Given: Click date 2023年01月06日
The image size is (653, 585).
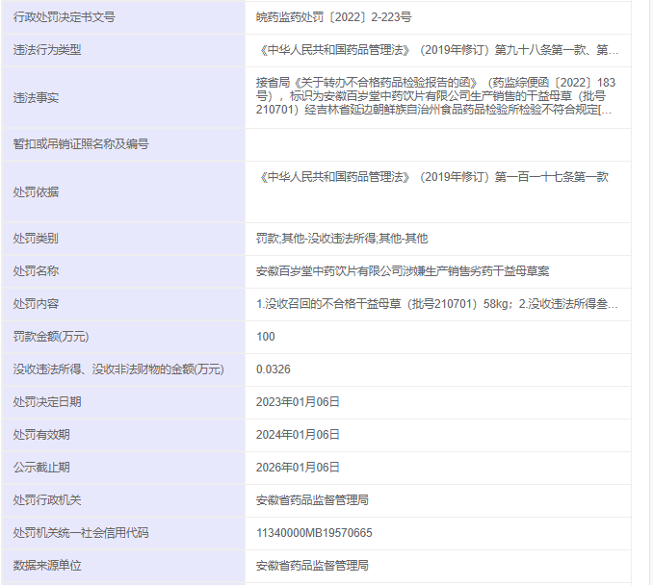Looking at the screenshot, I should [x=298, y=402].
